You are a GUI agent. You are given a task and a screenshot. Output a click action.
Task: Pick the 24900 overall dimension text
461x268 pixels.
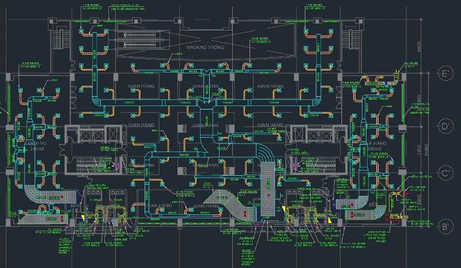(x=426, y=150)
